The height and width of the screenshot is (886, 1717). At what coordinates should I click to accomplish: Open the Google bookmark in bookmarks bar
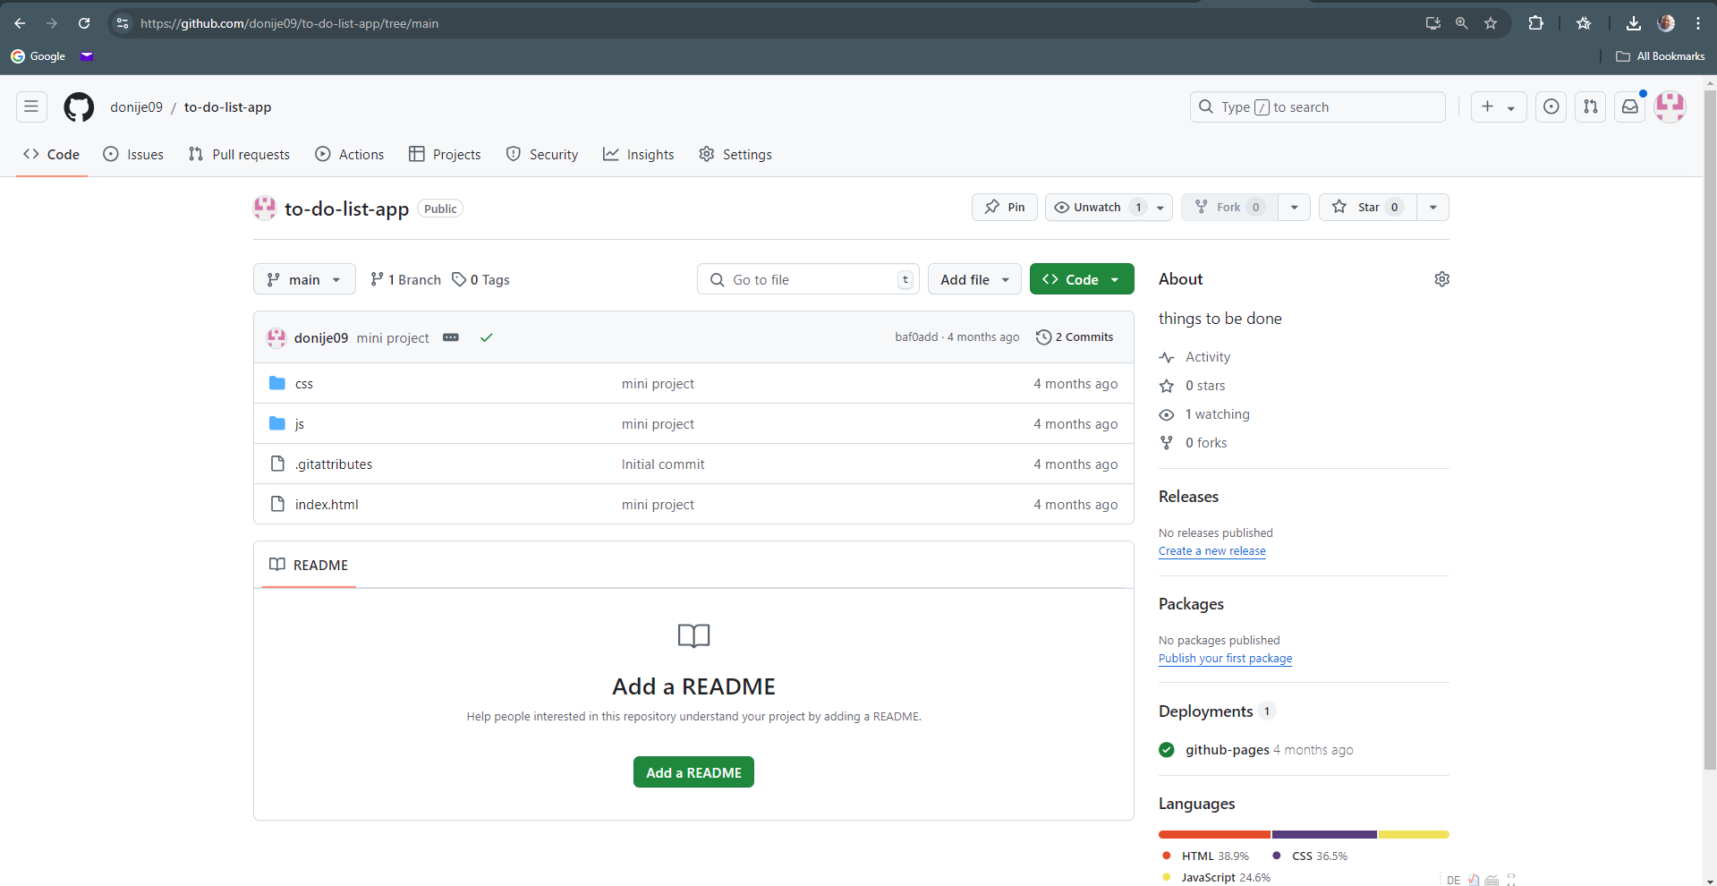pyautogui.click(x=38, y=56)
